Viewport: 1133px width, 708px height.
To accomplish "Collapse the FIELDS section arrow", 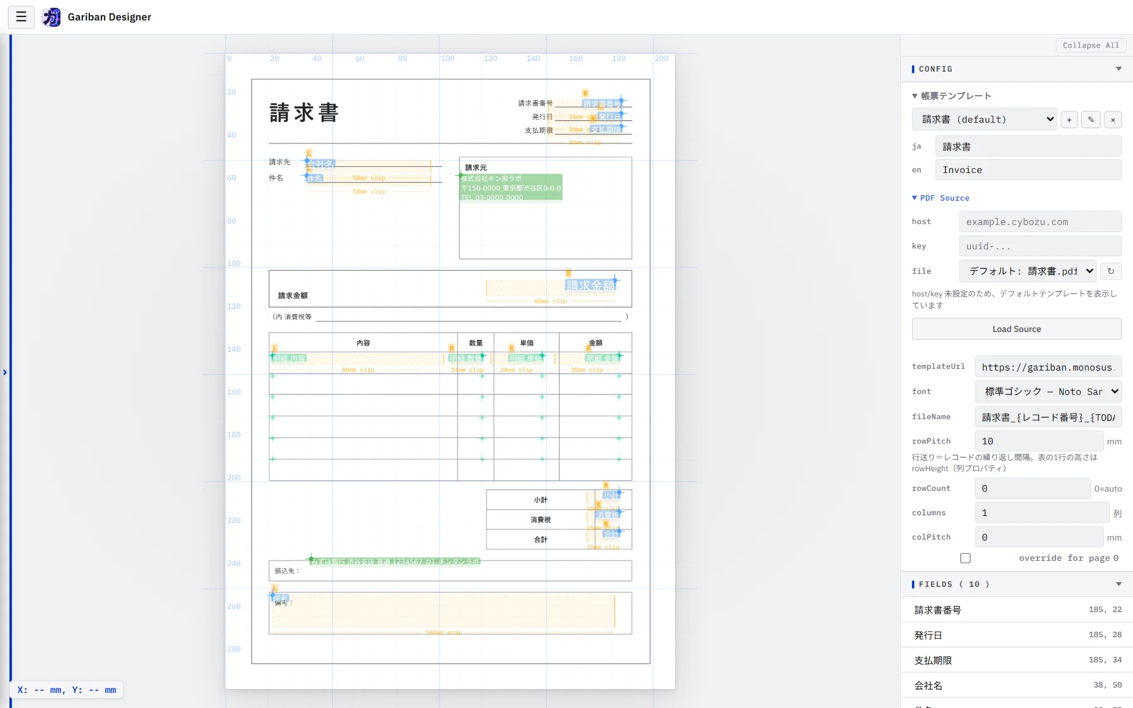I will click(x=1119, y=585).
